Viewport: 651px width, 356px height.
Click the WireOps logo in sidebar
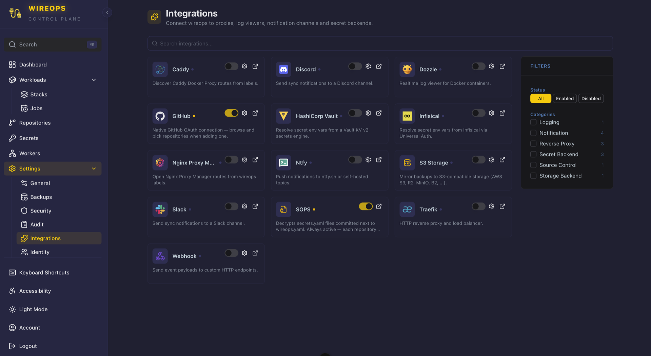15,13
